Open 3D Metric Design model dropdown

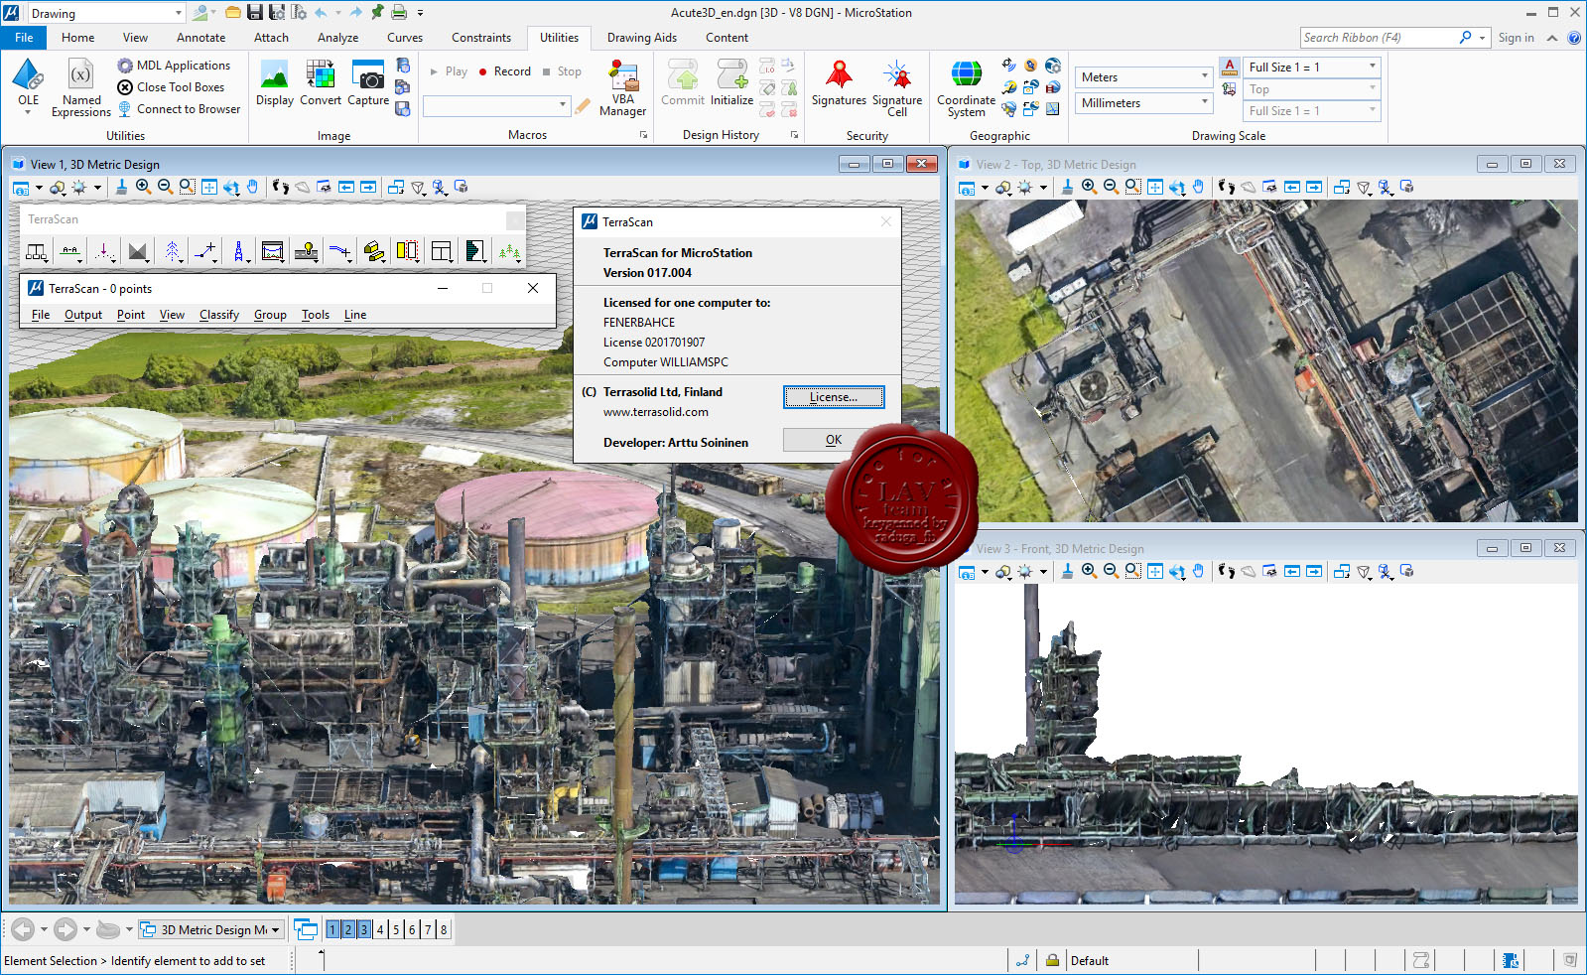210,929
